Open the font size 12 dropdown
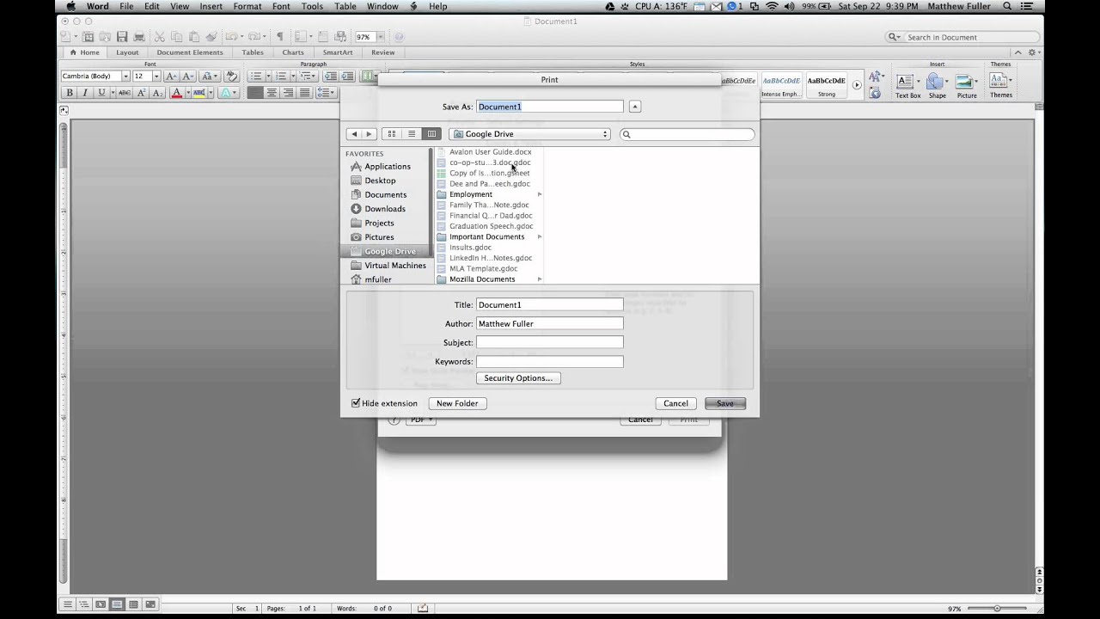The image size is (1100, 619). click(x=156, y=77)
